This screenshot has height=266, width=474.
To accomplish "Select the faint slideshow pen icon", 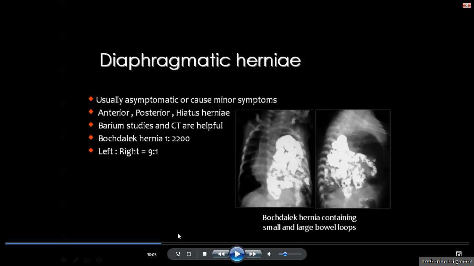I will (76, 260).
